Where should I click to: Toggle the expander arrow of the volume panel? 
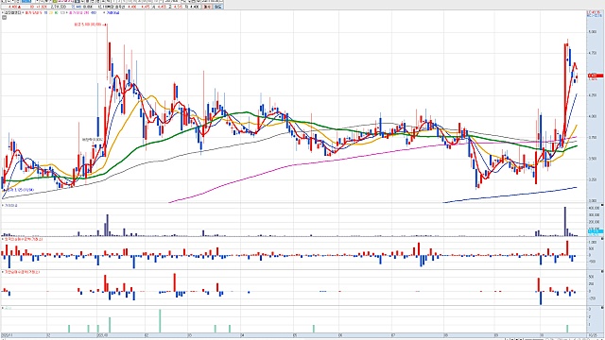point(2,206)
